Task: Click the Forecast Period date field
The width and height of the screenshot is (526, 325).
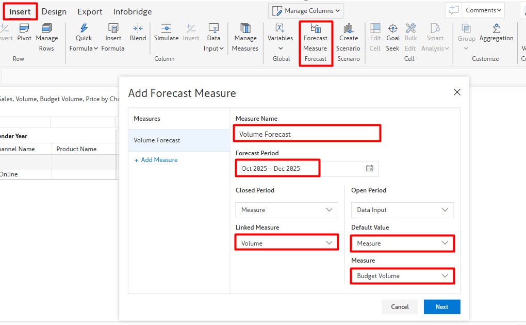Action: click(307, 168)
